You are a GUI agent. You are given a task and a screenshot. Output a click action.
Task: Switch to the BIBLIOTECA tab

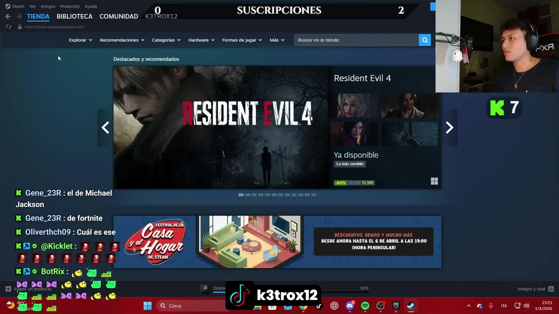(75, 17)
